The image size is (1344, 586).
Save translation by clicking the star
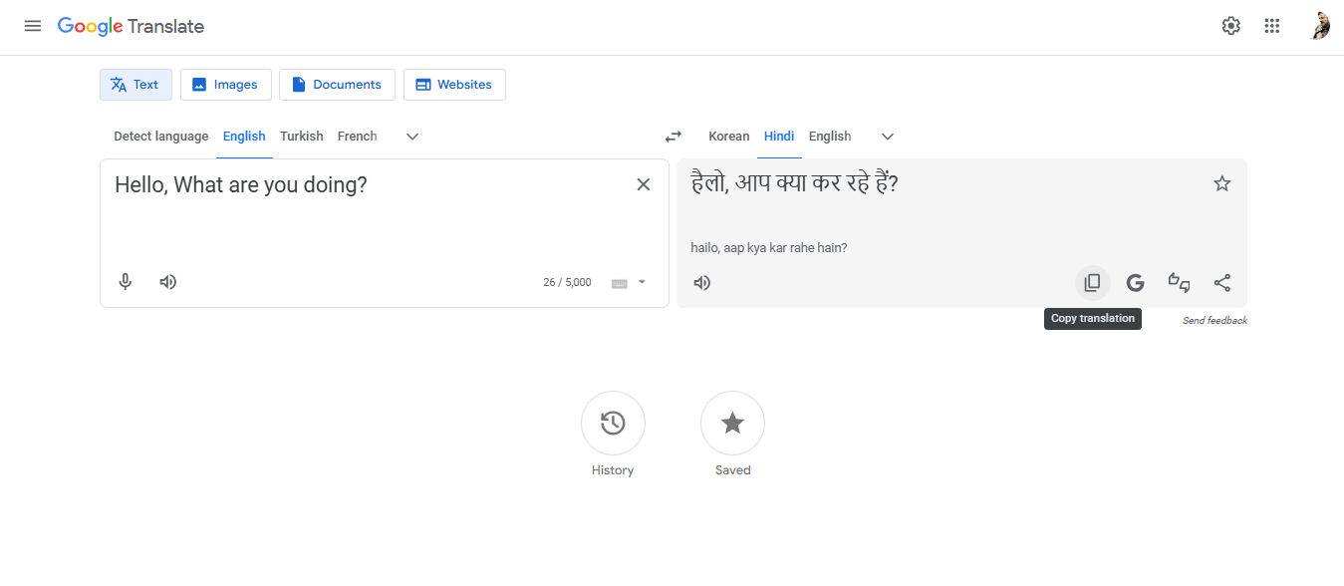pos(1221,182)
